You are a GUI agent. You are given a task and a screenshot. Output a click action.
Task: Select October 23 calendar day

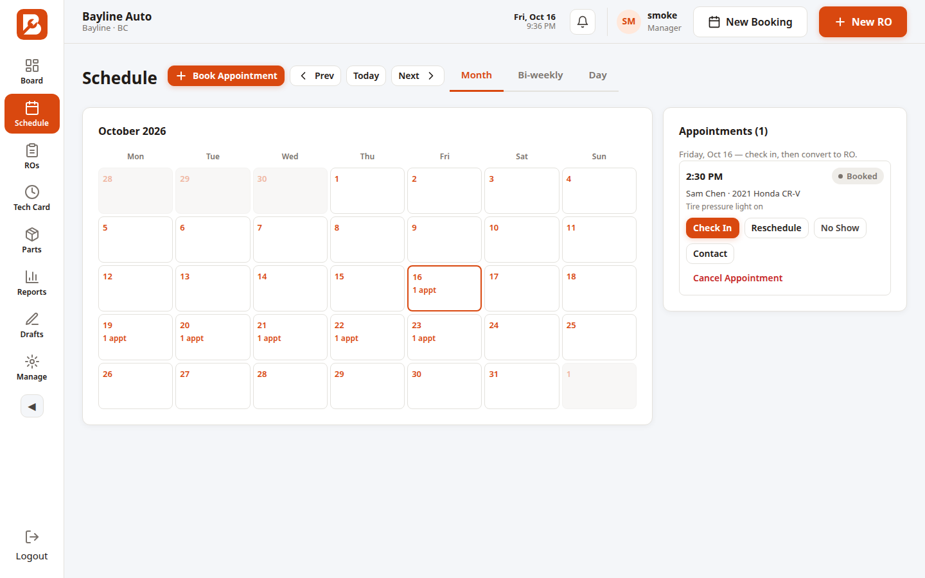445,337
